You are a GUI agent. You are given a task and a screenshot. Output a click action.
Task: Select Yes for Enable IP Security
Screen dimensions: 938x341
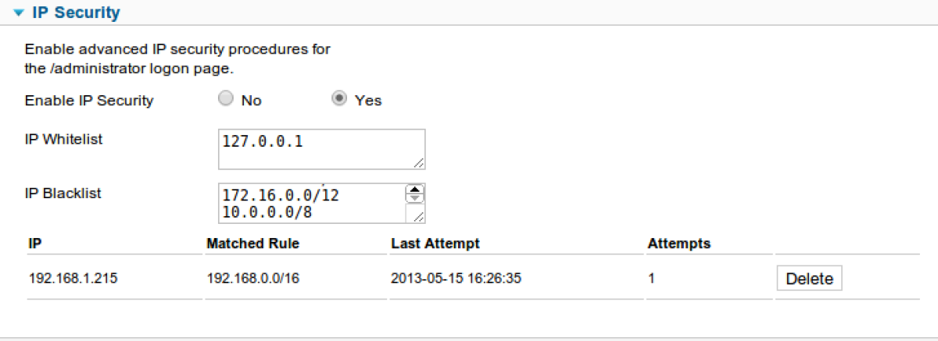click(339, 99)
